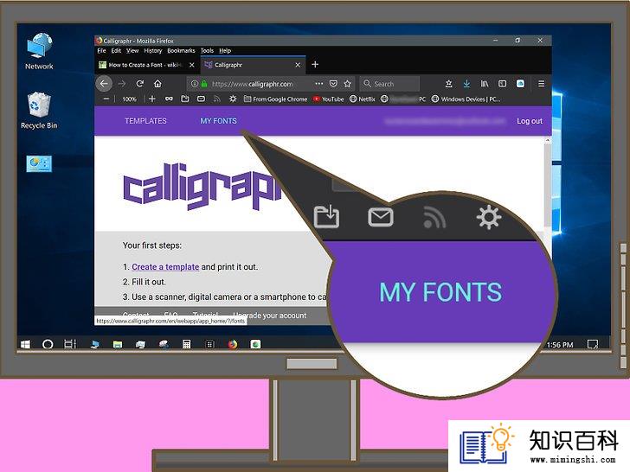Go to TEMPLATES in Calligraphr nav
This screenshot has width=630, height=472.
[x=145, y=121]
